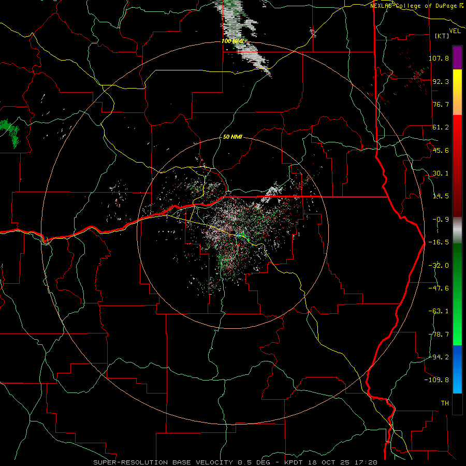Click the TH label at the scale bottom
The image size is (466, 466).
pos(445,403)
